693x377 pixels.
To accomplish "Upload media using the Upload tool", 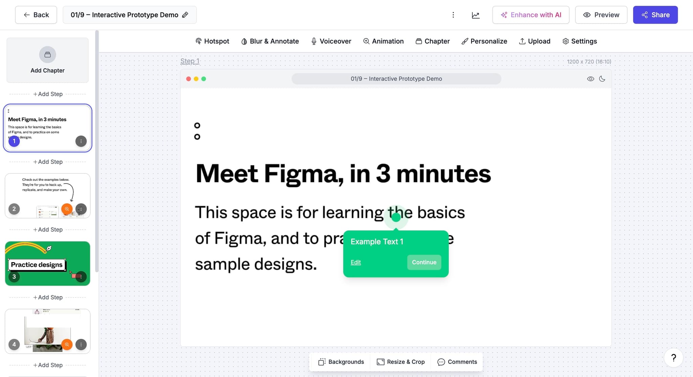I will tap(534, 41).
